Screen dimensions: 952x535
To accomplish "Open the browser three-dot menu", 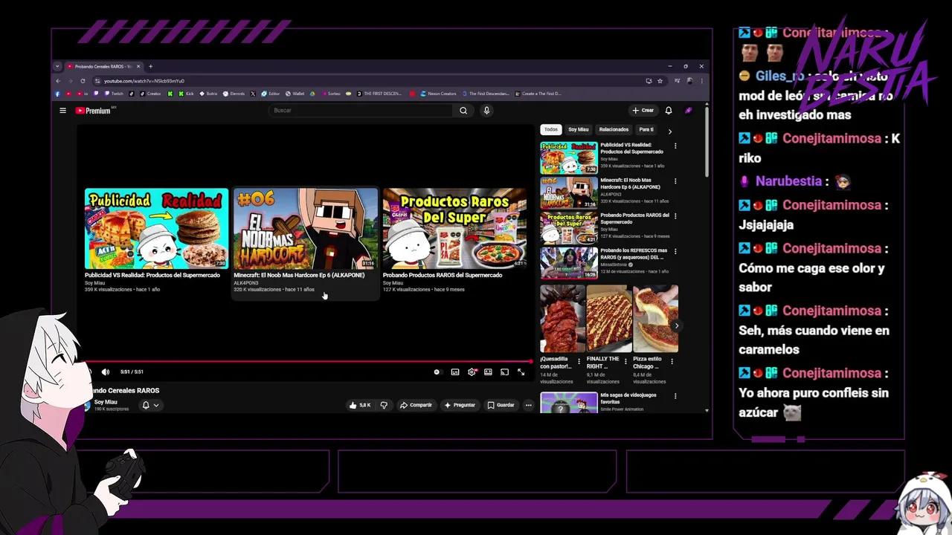I will 701,81.
